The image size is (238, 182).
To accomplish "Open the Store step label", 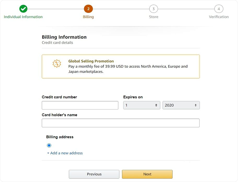I will 154,17.
